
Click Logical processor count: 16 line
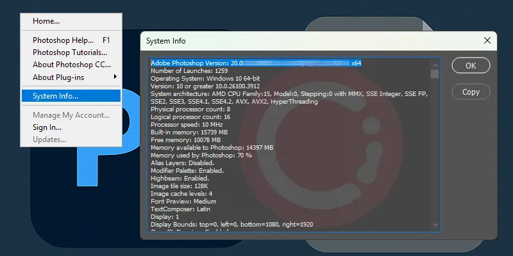coord(190,117)
